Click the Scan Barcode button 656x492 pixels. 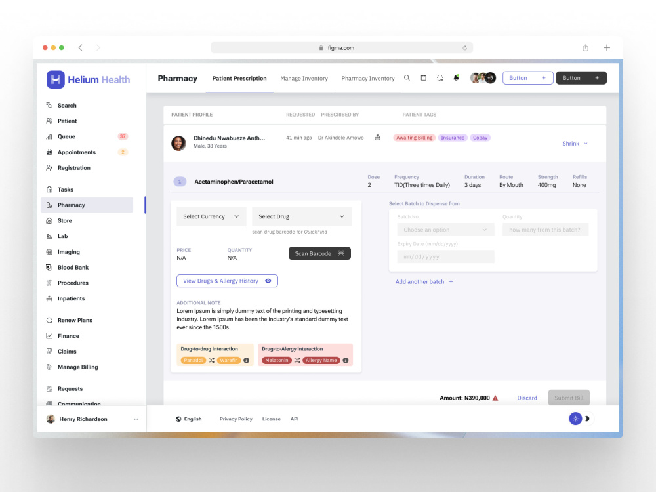point(319,253)
